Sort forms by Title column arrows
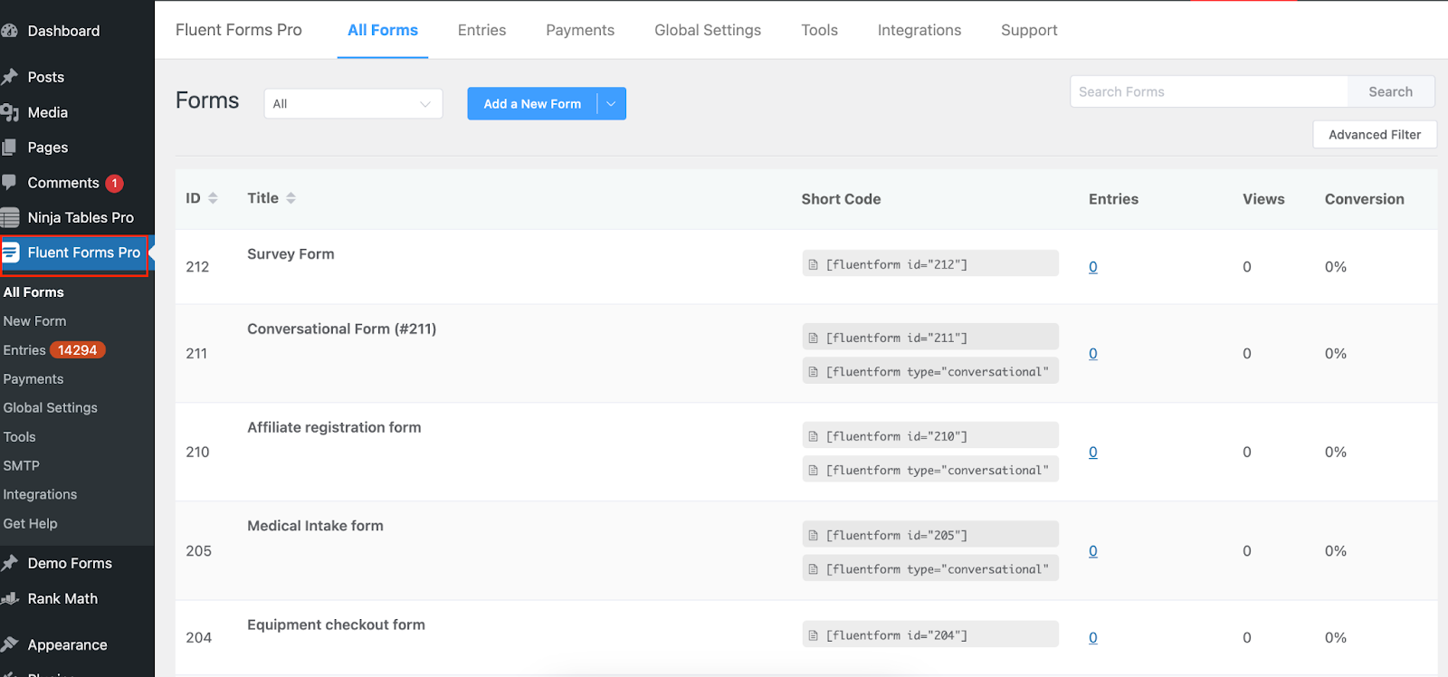 coord(291,198)
